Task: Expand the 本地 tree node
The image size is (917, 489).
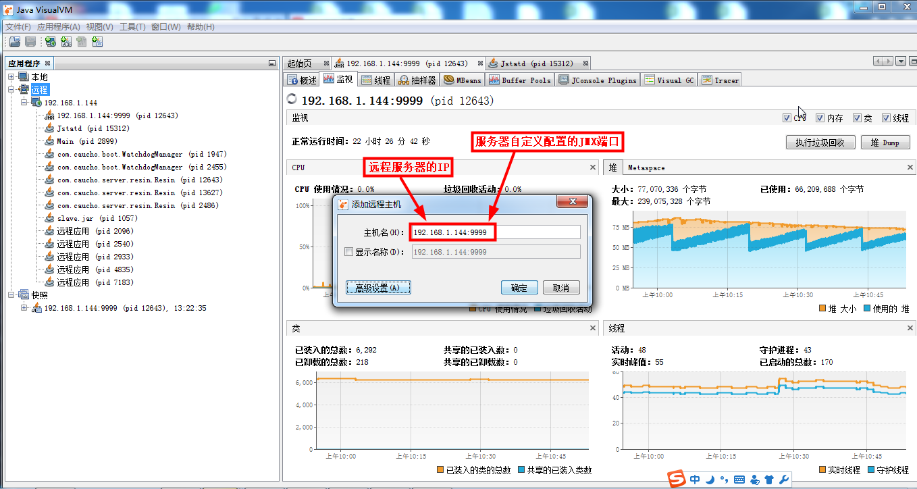Action: point(11,77)
